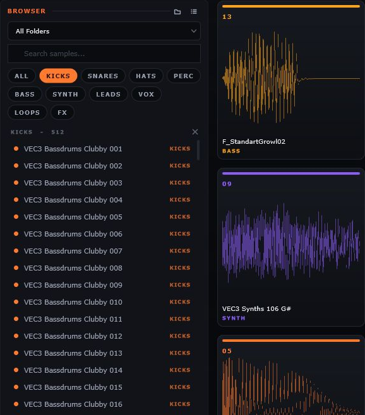Select VEC3 Bassdrums Clubby 006 sample

coord(102,234)
